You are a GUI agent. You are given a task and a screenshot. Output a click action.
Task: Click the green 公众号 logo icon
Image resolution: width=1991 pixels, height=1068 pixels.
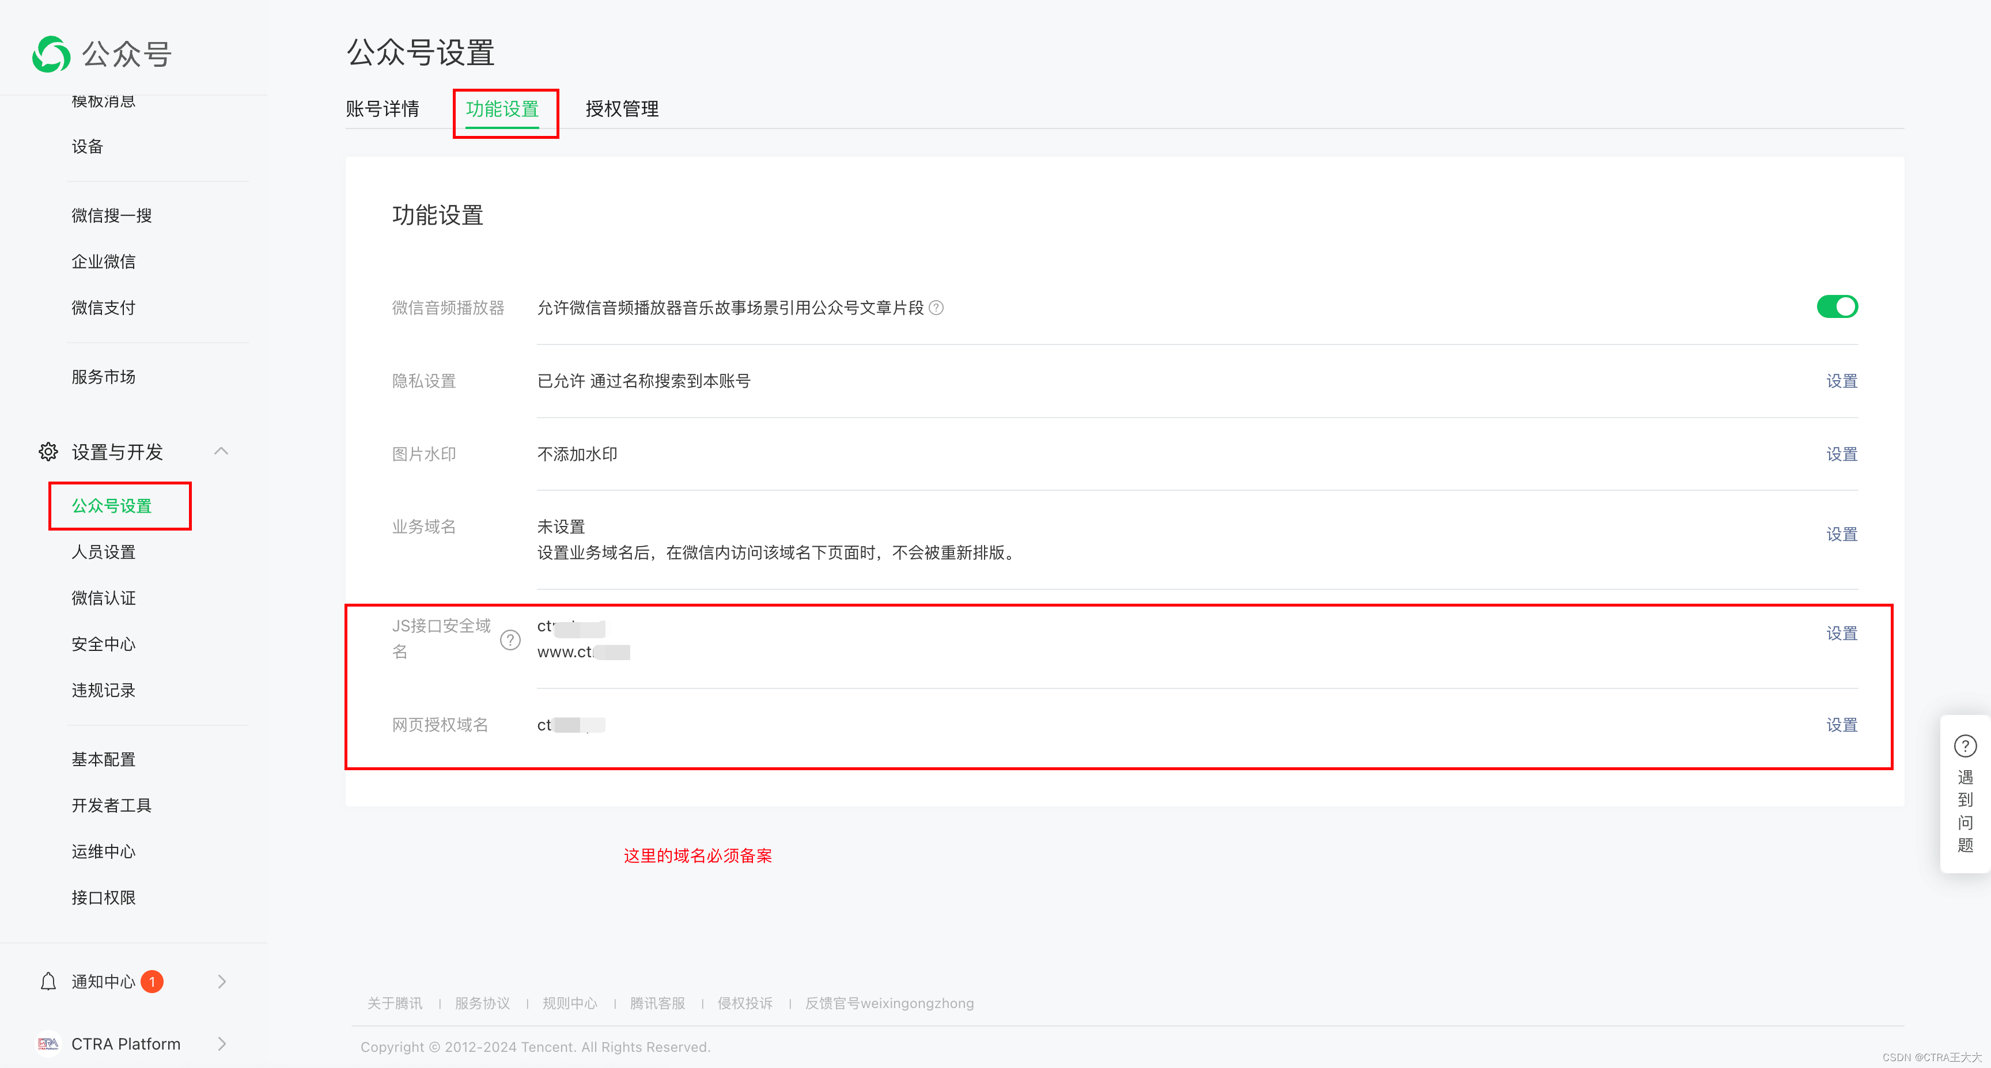click(51, 54)
